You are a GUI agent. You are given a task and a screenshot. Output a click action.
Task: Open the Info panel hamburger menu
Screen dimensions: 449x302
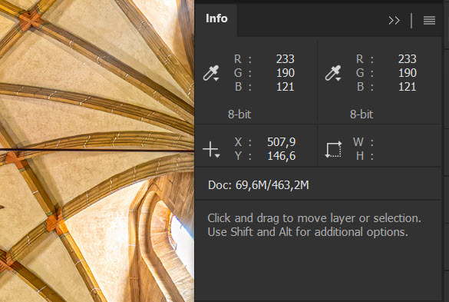click(x=429, y=20)
